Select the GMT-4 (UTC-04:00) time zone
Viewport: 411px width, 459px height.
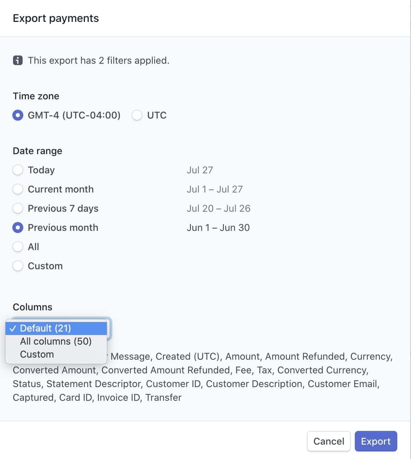pos(17,115)
